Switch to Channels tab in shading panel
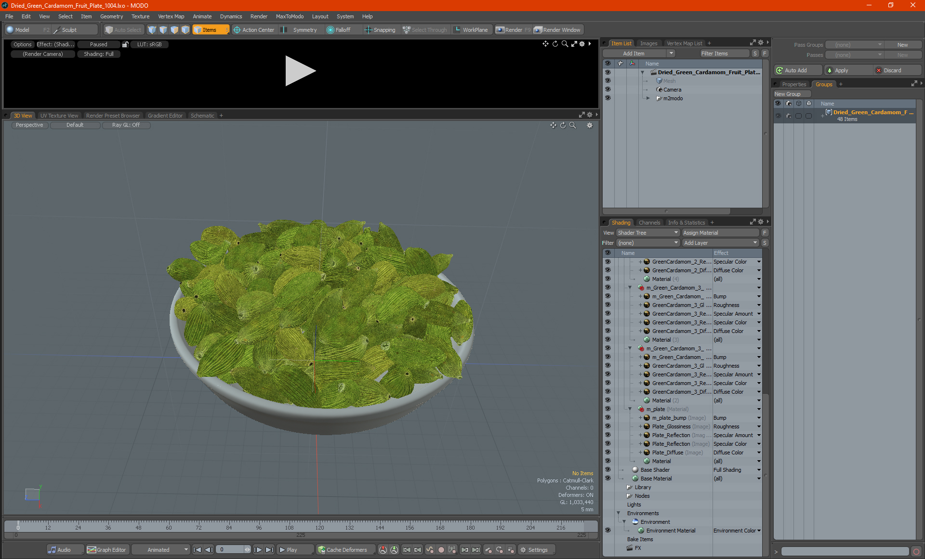This screenshot has height=559, width=925. (x=649, y=223)
